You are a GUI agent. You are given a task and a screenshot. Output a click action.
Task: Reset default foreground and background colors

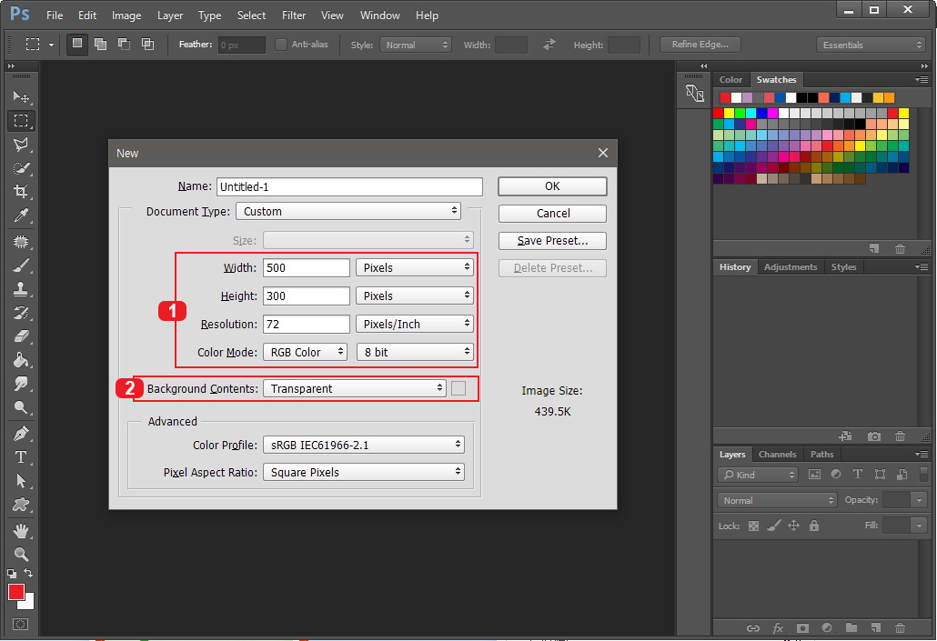tap(11, 574)
